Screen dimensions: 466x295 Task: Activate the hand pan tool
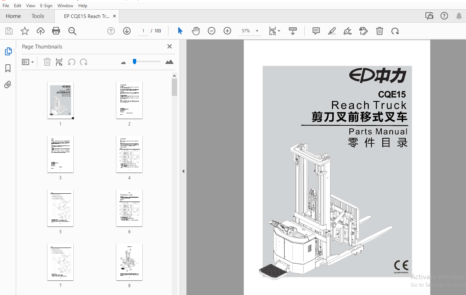[x=196, y=31]
